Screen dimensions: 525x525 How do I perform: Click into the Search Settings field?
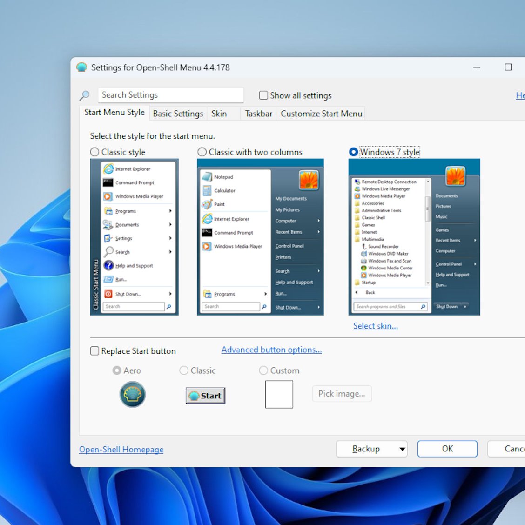click(170, 95)
